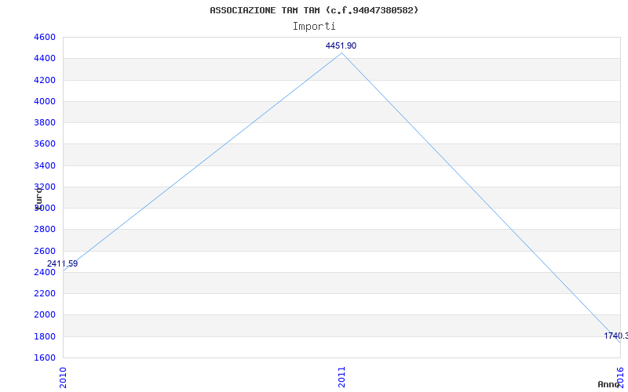This screenshot has height=392, width=628.
Task: Click the 3600 y-axis value
Action: [45, 144]
